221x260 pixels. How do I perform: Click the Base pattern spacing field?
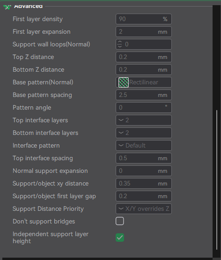point(144,95)
